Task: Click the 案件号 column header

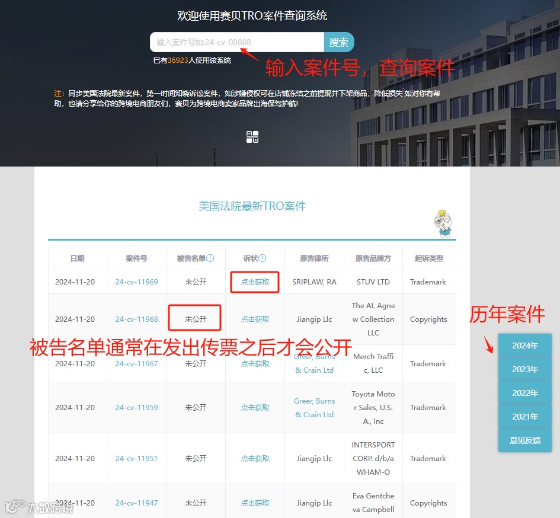Action: tap(136, 258)
